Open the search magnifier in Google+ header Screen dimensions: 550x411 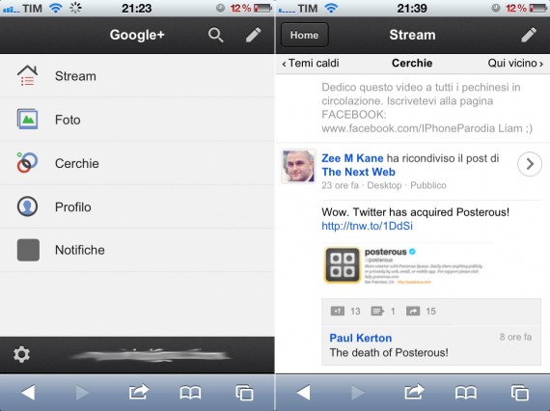[x=216, y=35]
